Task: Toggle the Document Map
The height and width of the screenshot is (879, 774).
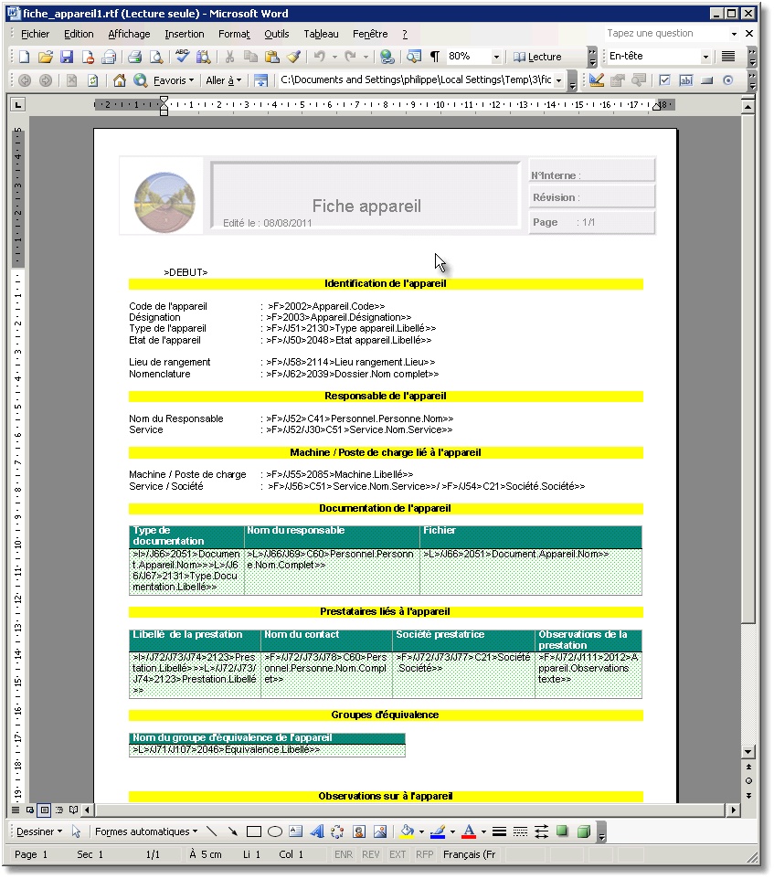Action: (414, 57)
